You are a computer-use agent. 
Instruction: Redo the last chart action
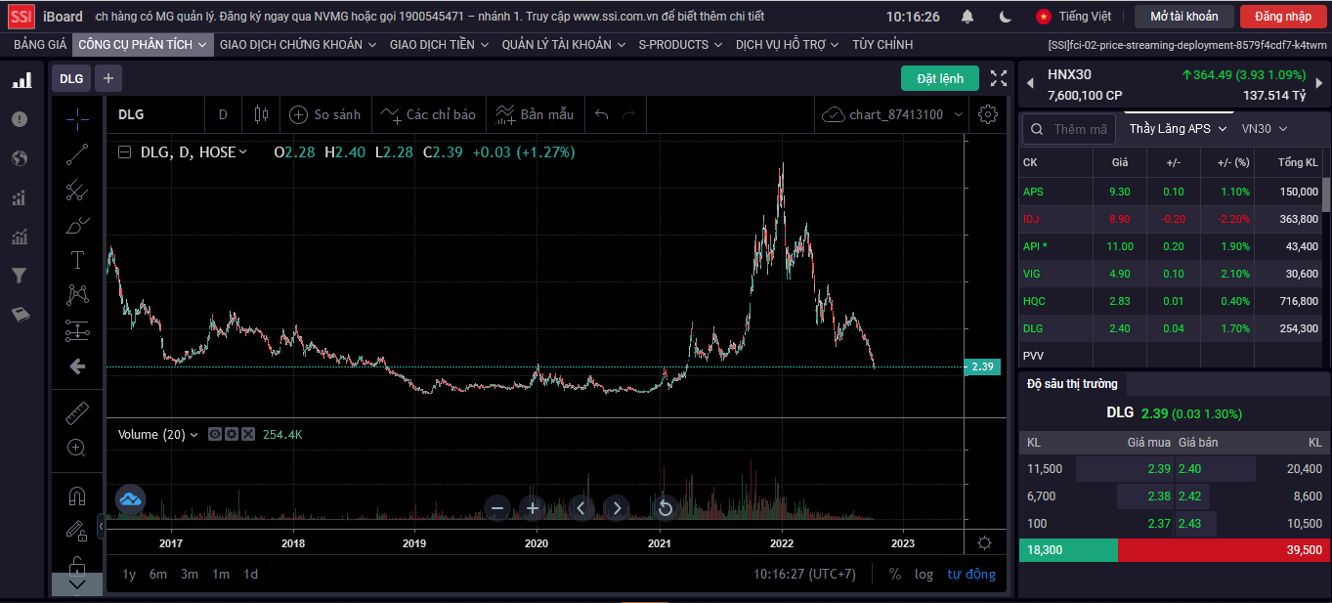pos(629,114)
